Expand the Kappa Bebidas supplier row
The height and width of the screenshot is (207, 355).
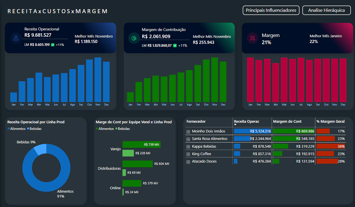(189, 147)
